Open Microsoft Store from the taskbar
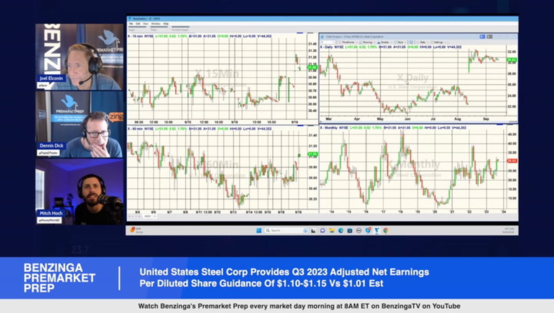This screenshot has width=554, height=313. pyautogui.click(x=350, y=230)
